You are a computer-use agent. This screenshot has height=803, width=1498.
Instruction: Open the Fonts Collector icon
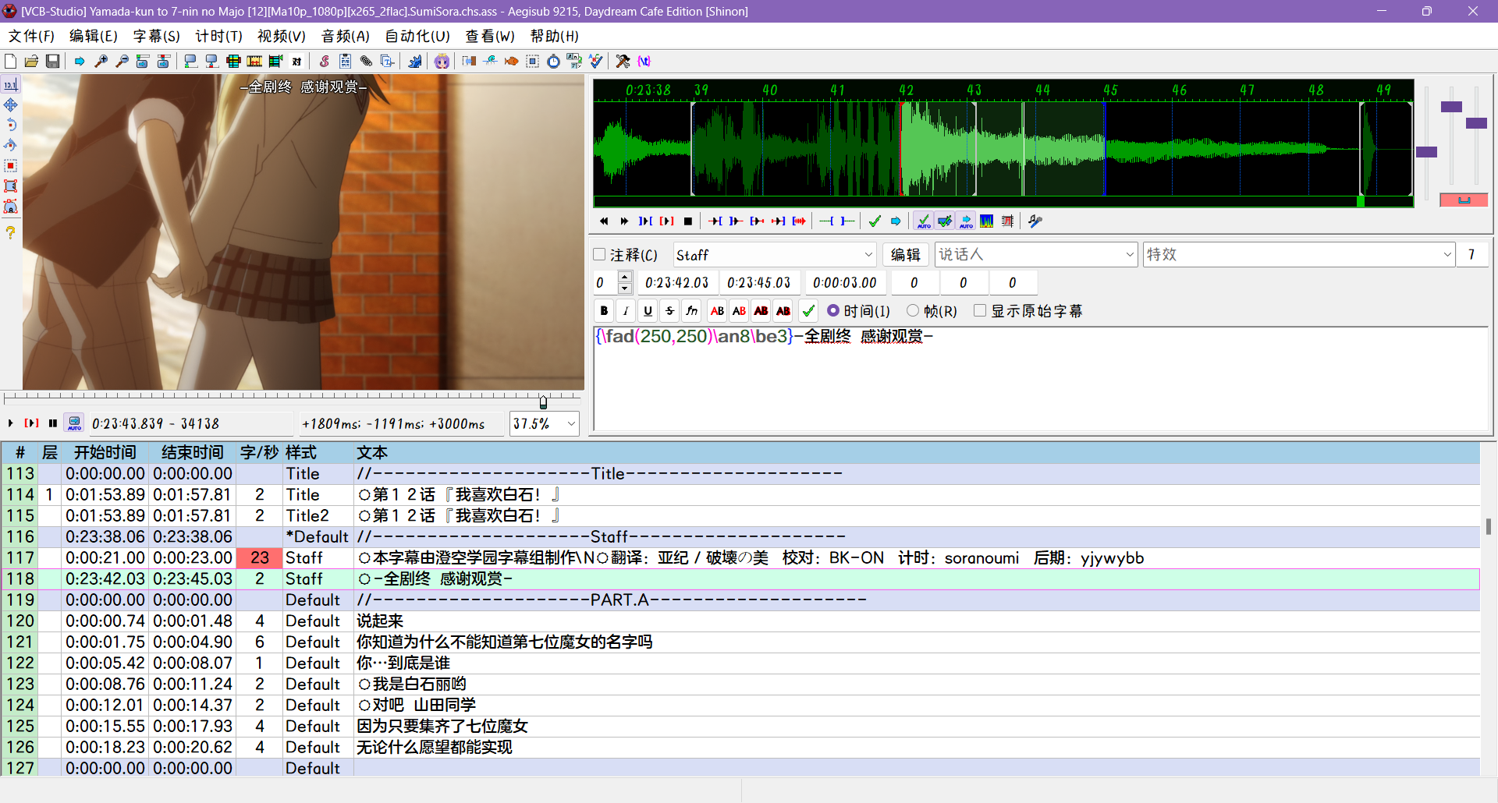pyautogui.click(x=387, y=62)
